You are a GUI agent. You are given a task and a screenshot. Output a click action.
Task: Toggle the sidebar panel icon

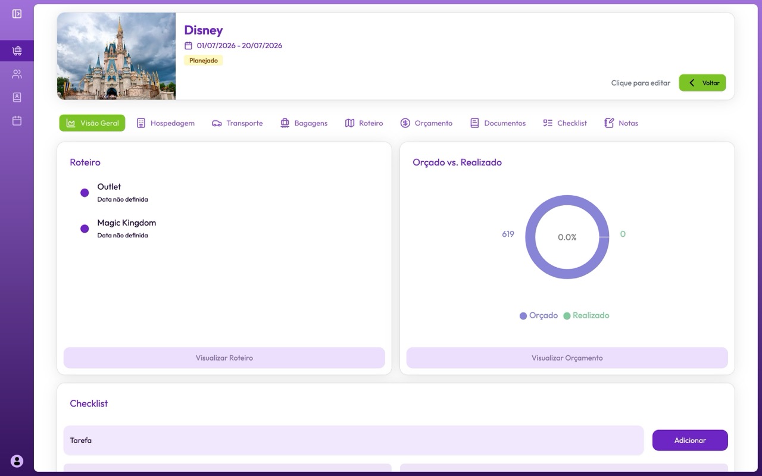click(x=17, y=14)
